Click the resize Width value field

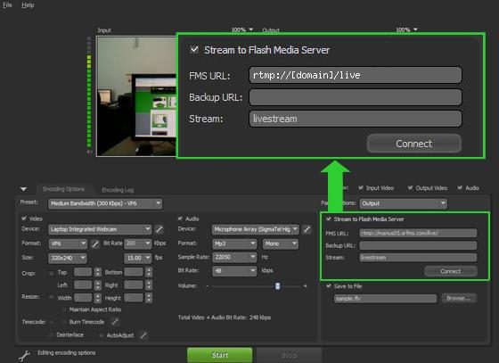pyautogui.click(x=83, y=298)
